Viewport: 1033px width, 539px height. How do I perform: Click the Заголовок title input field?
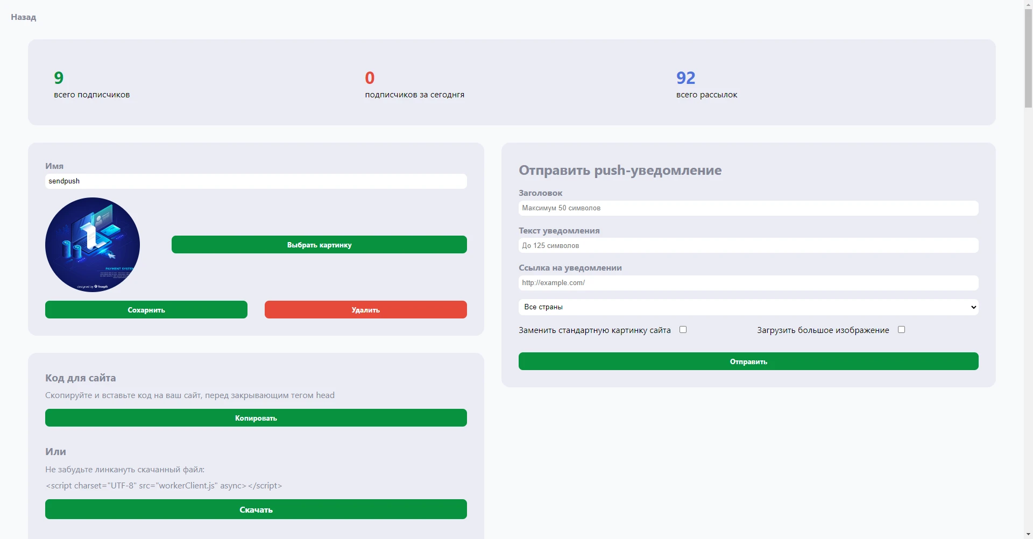click(748, 208)
